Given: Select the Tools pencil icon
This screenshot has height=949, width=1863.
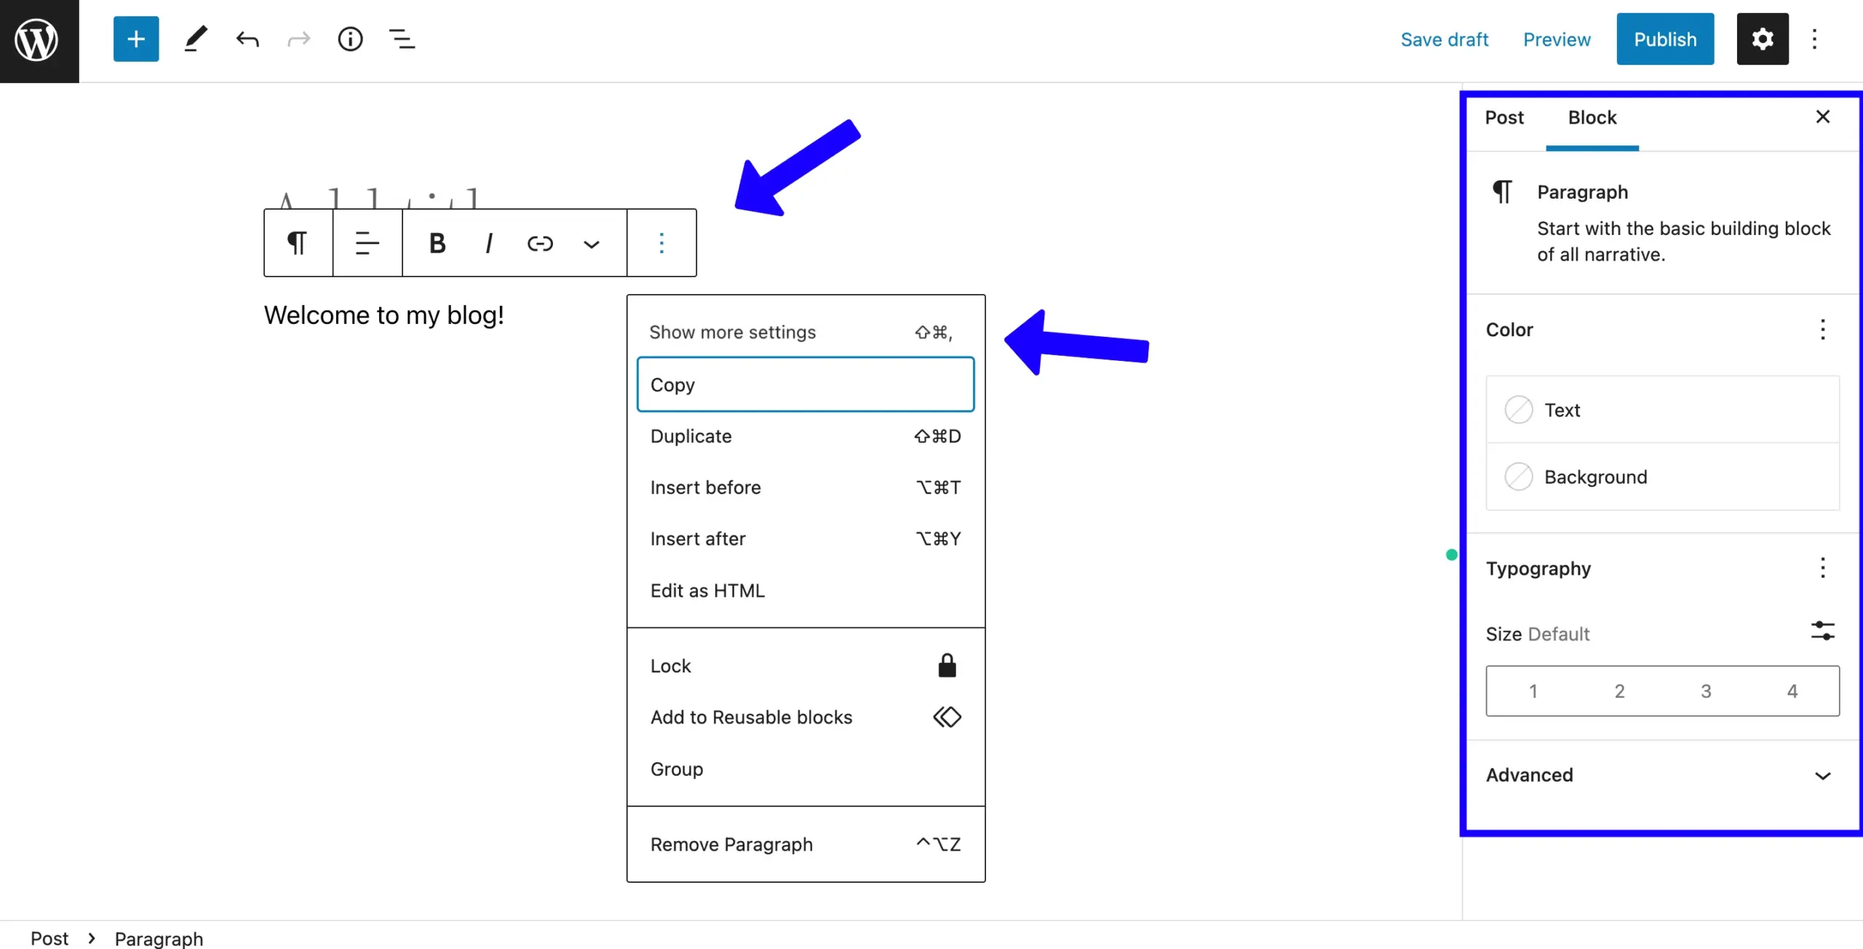Looking at the screenshot, I should click(x=195, y=39).
